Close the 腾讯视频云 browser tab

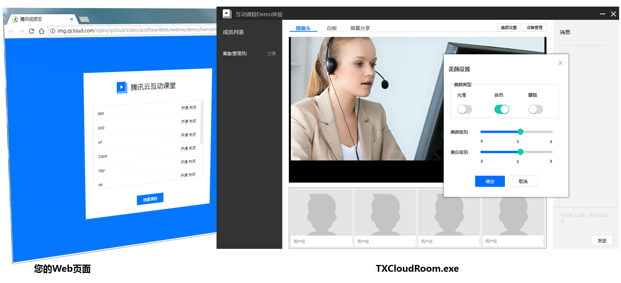click(71, 19)
